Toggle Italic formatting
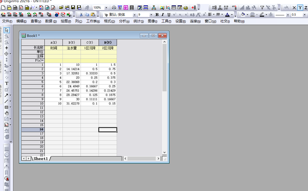 163,14
